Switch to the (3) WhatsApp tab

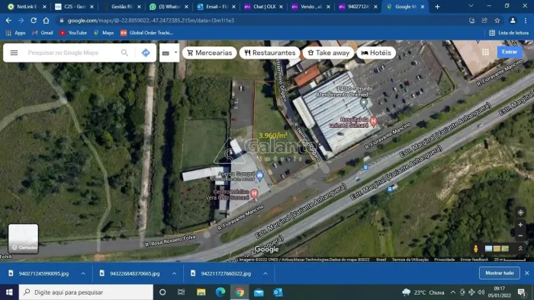pyautogui.click(x=169, y=6)
